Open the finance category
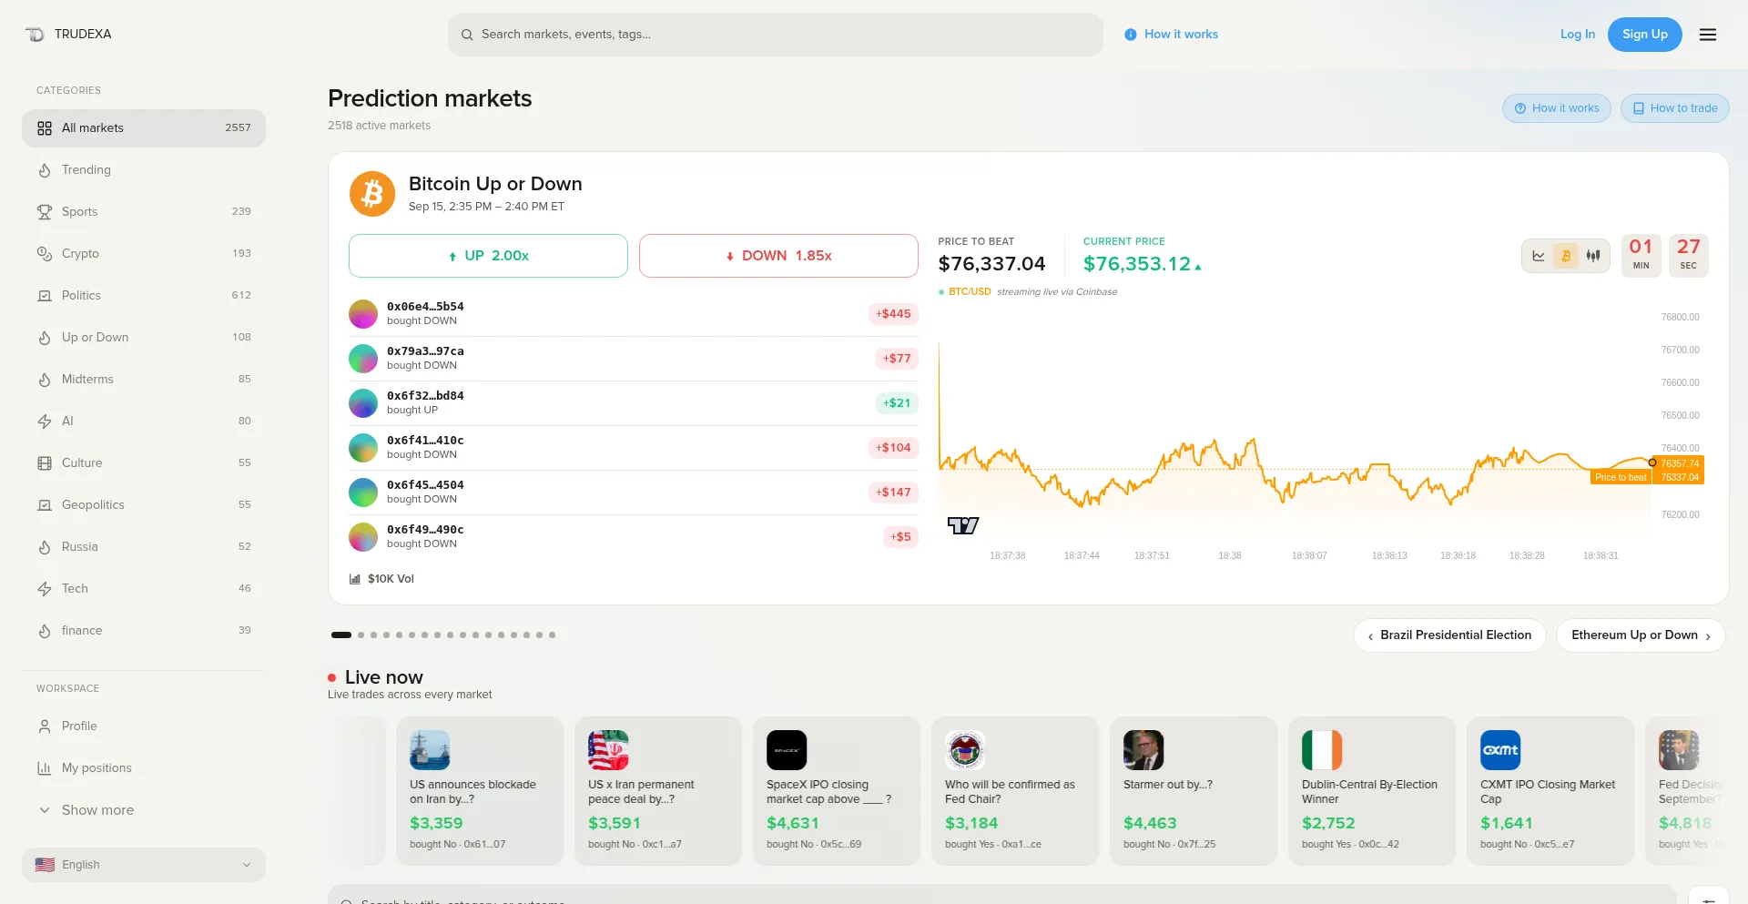Viewport: 1748px width, 904px height. point(144,631)
